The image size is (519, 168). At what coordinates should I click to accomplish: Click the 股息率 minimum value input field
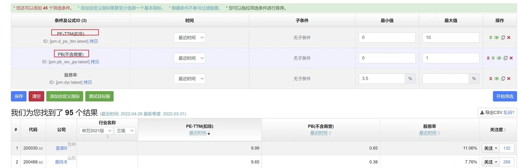coord(382,78)
